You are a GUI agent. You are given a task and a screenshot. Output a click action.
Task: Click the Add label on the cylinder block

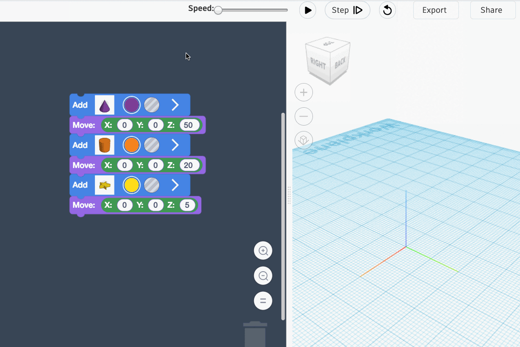click(x=80, y=145)
